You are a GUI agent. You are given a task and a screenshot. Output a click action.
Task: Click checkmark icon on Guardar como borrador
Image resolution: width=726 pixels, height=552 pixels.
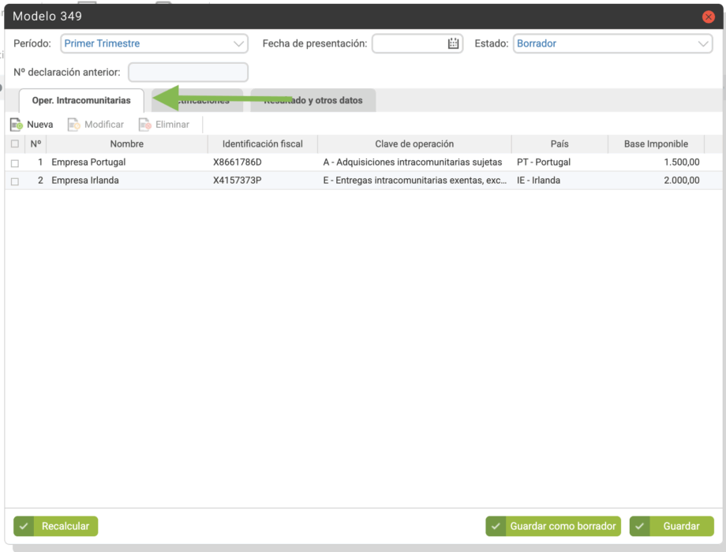tap(496, 526)
